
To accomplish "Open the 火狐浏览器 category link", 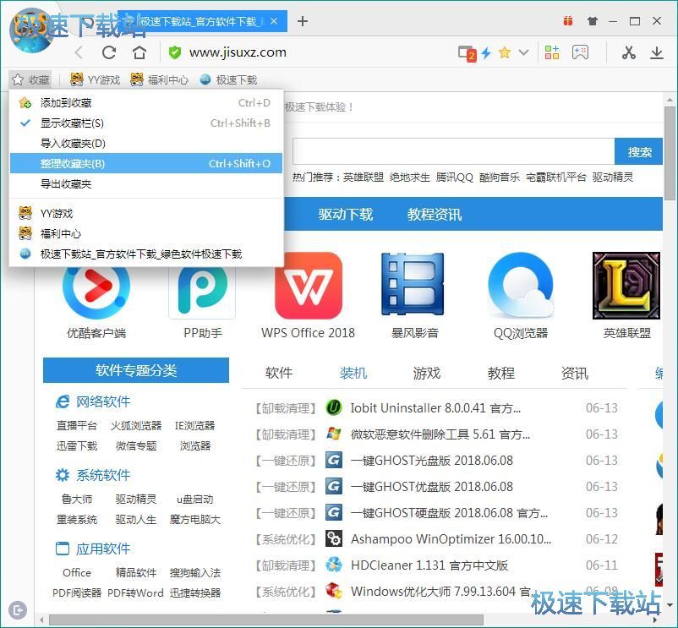I will point(136,426).
